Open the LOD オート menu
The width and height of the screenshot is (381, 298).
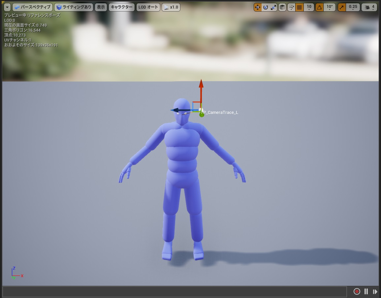pyautogui.click(x=148, y=7)
